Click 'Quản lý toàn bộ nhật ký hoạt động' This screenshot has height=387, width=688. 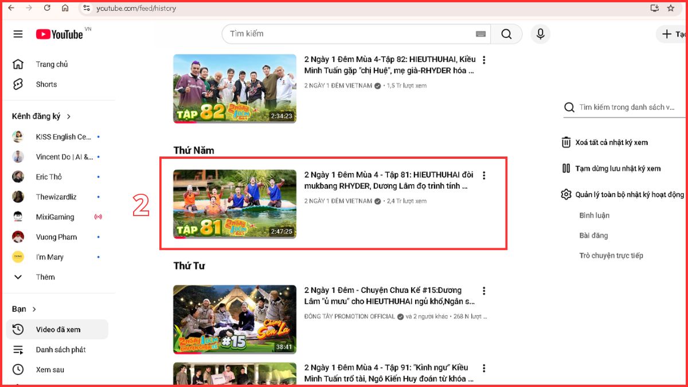pyautogui.click(x=629, y=195)
